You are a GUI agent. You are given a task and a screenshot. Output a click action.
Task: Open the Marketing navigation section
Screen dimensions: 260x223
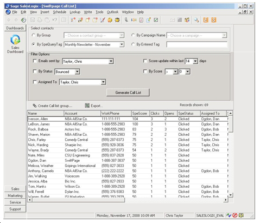15,195
